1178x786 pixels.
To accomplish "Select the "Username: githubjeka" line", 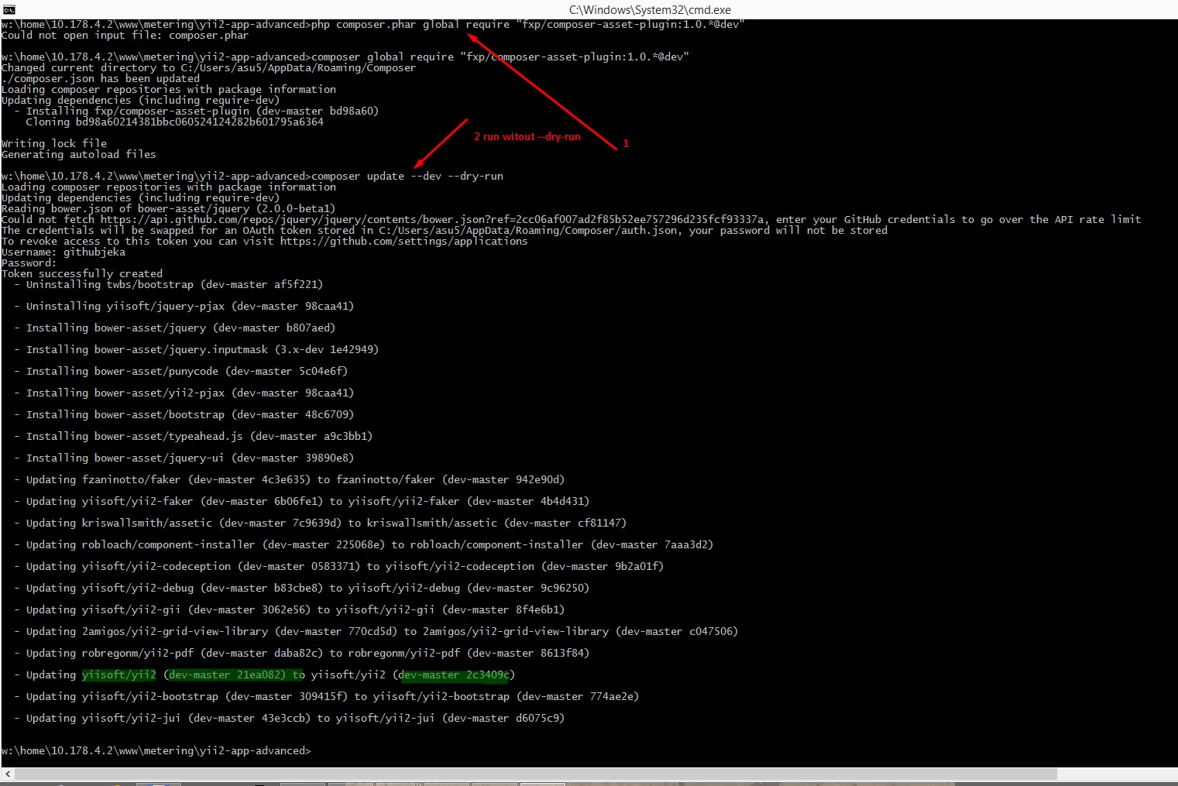I will (x=64, y=252).
